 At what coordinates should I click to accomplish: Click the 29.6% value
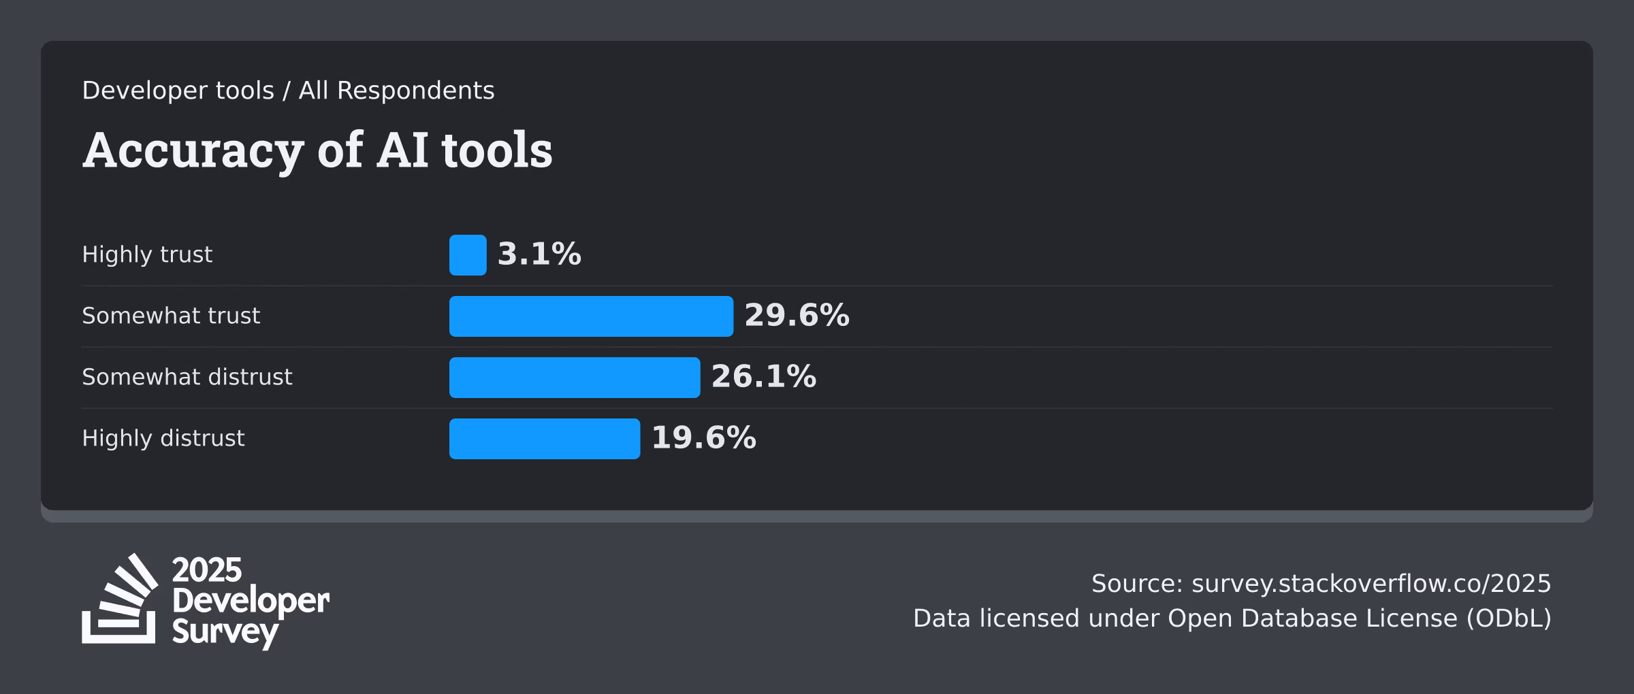(797, 316)
